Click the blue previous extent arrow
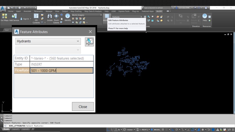The width and height of the screenshot is (235, 132). (x=61, y=15)
